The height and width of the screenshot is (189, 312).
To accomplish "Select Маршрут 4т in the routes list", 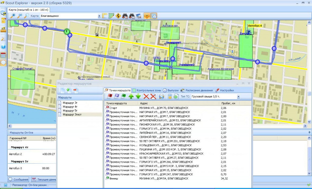I will pos(70,107).
